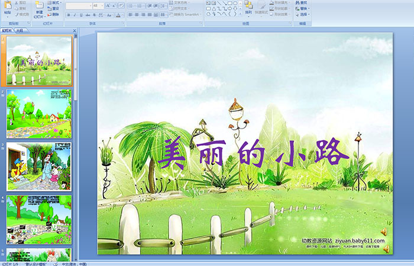Click Convert to SmartArt button
414x266 pixels.
[x=186, y=14]
